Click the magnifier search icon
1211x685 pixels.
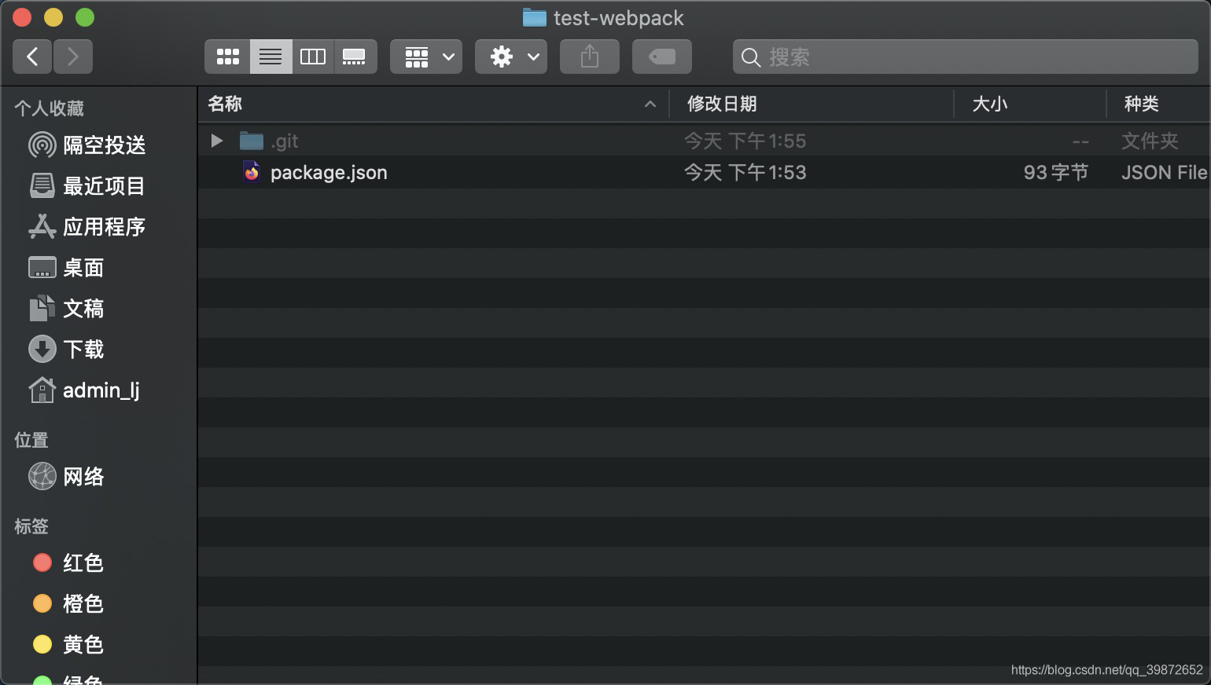point(751,57)
